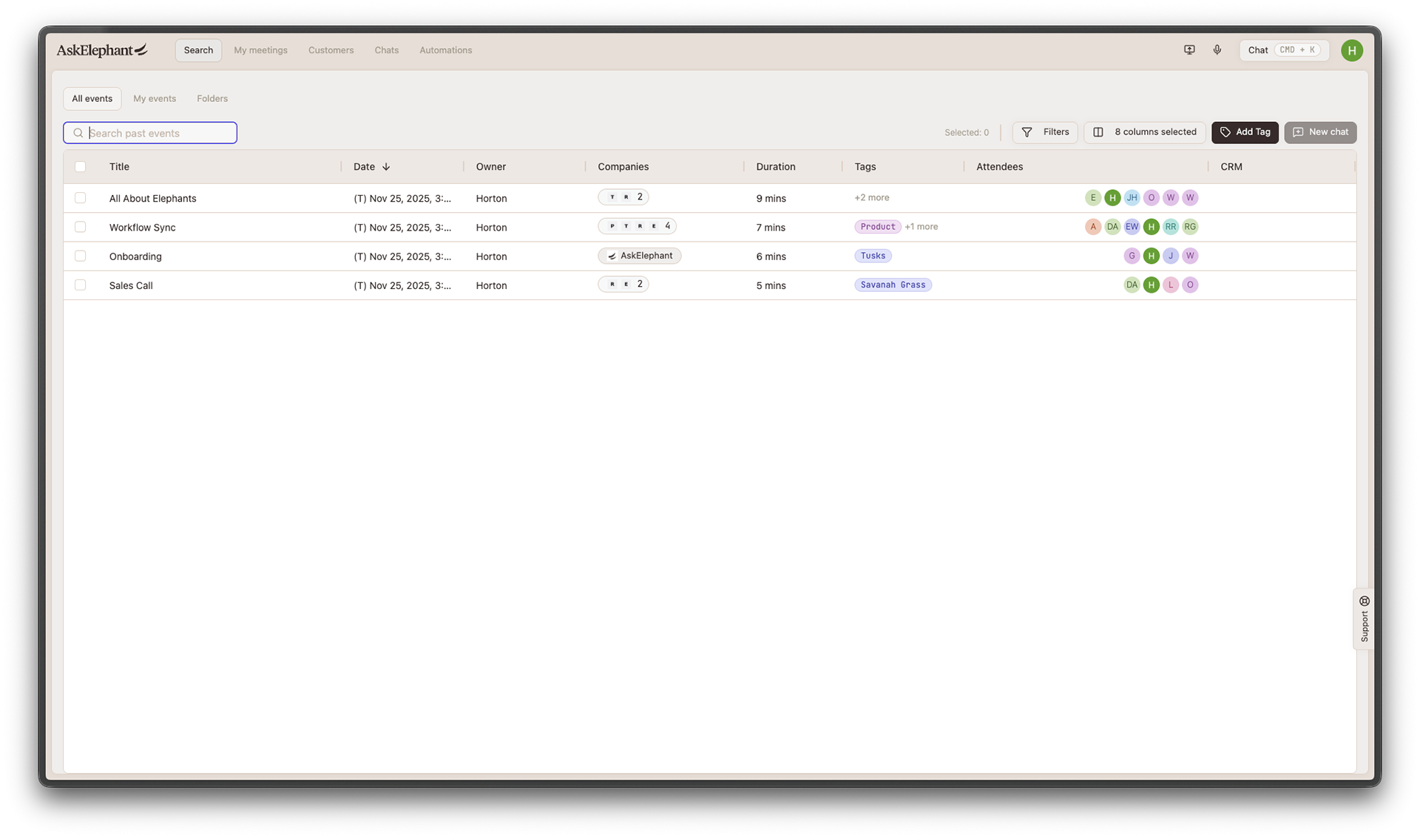Check the Workflow Sync row checkbox

click(x=81, y=227)
